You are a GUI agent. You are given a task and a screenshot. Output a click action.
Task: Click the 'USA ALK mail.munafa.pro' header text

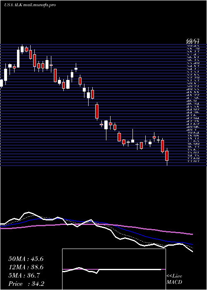(30, 5)
